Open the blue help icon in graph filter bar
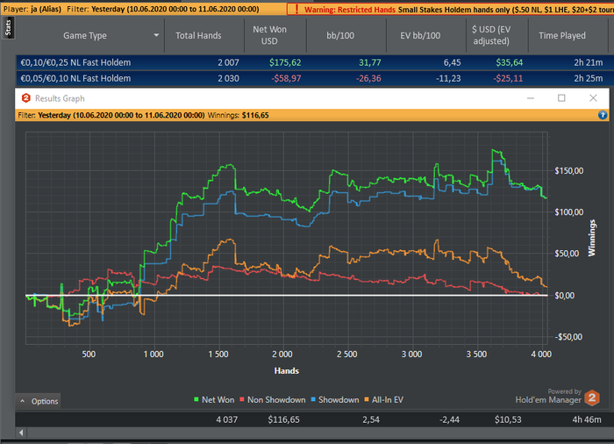The width and height of the screenshot is (614, 444). pyautogui.click(x=603, y=115)
